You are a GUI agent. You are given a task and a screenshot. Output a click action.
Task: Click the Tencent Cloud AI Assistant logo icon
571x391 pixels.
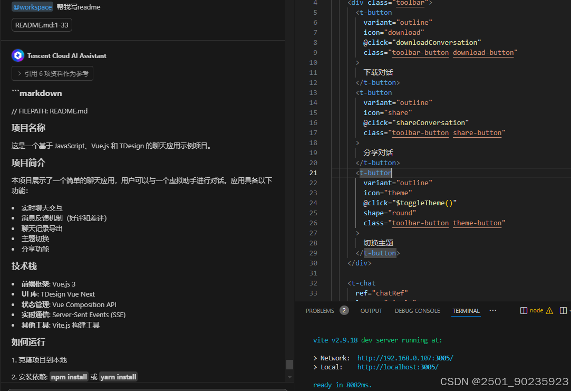[18, 56]
